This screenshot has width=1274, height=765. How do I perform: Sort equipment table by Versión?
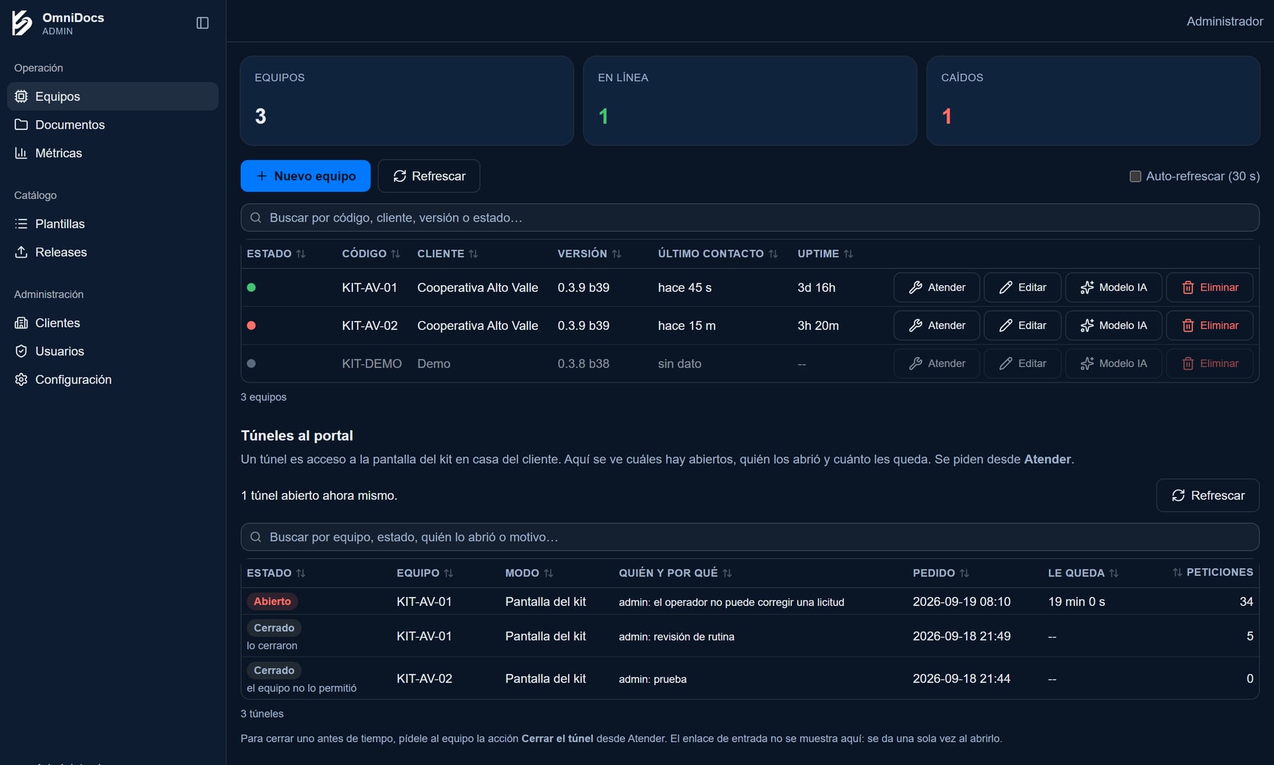coord(589,253)
